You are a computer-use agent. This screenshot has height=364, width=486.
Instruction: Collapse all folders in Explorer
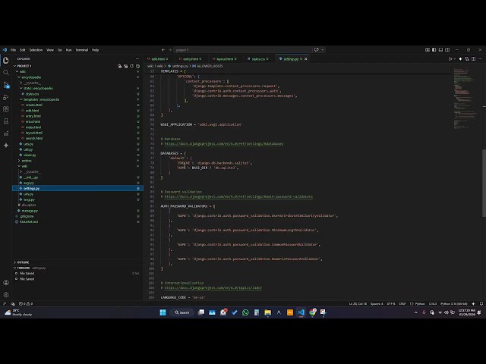pos(138,66)
